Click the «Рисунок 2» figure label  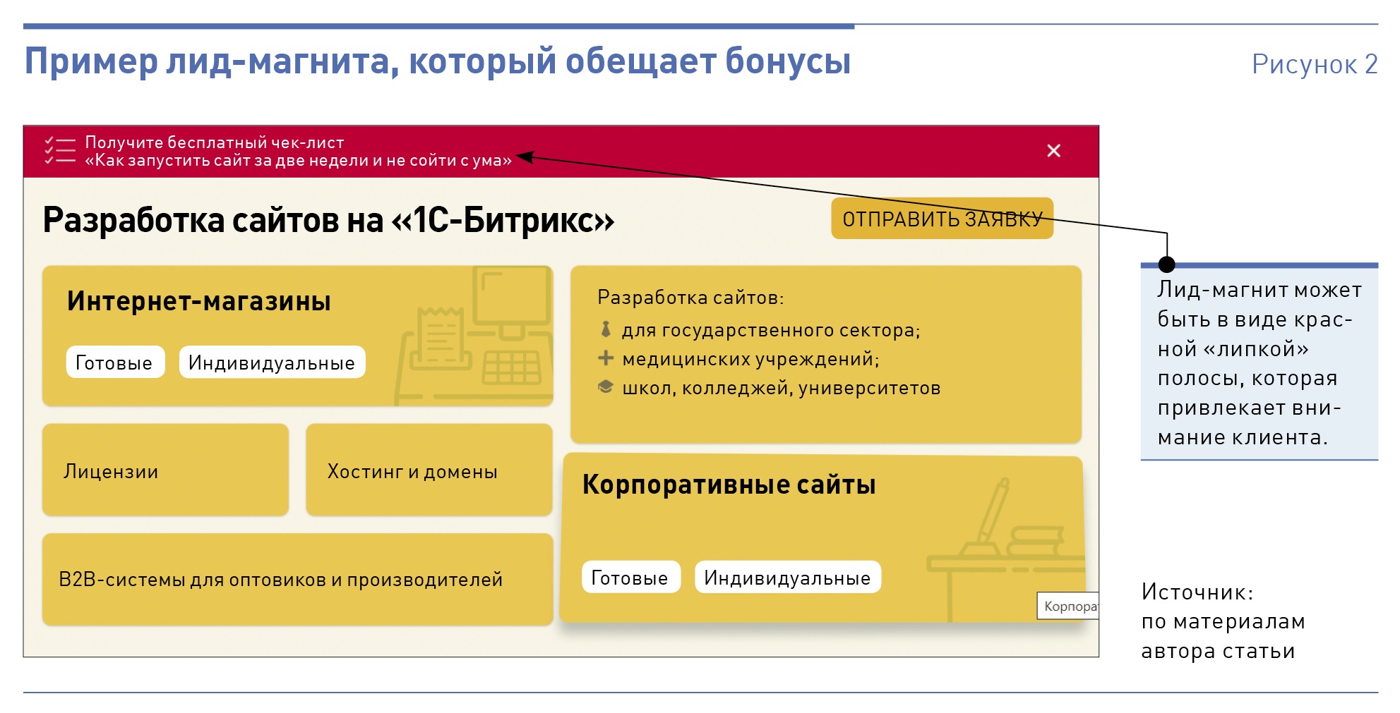(1315, 64)
